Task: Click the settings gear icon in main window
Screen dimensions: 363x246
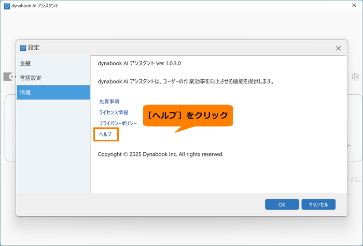Action: point(355,77)
